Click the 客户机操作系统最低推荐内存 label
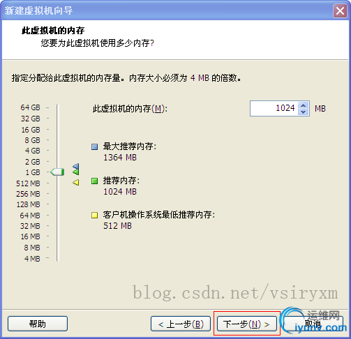 pos(159,215)
